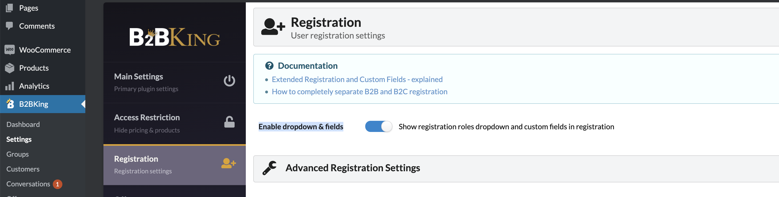This screenshot has width=779, height=197.
Task: Open the Products menu
Action: point(43,68)
